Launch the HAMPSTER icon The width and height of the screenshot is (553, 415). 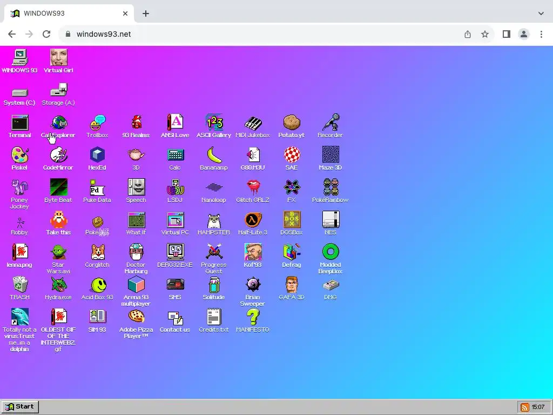tap(214, 220)
